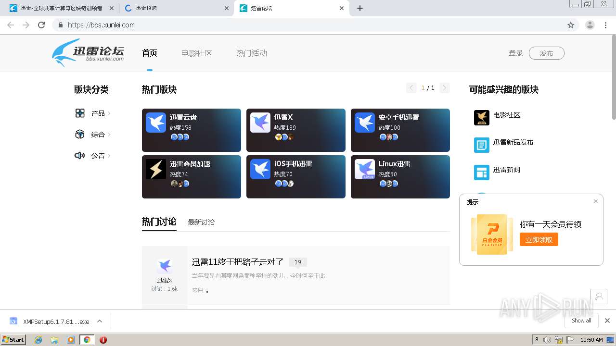616x346 pixels.
Task: Open the 迅雷X board icon
Action: click(260, 123)
